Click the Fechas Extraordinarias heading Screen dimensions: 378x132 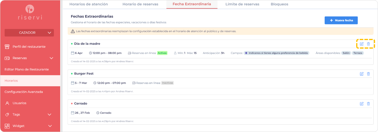coord(92,16)
